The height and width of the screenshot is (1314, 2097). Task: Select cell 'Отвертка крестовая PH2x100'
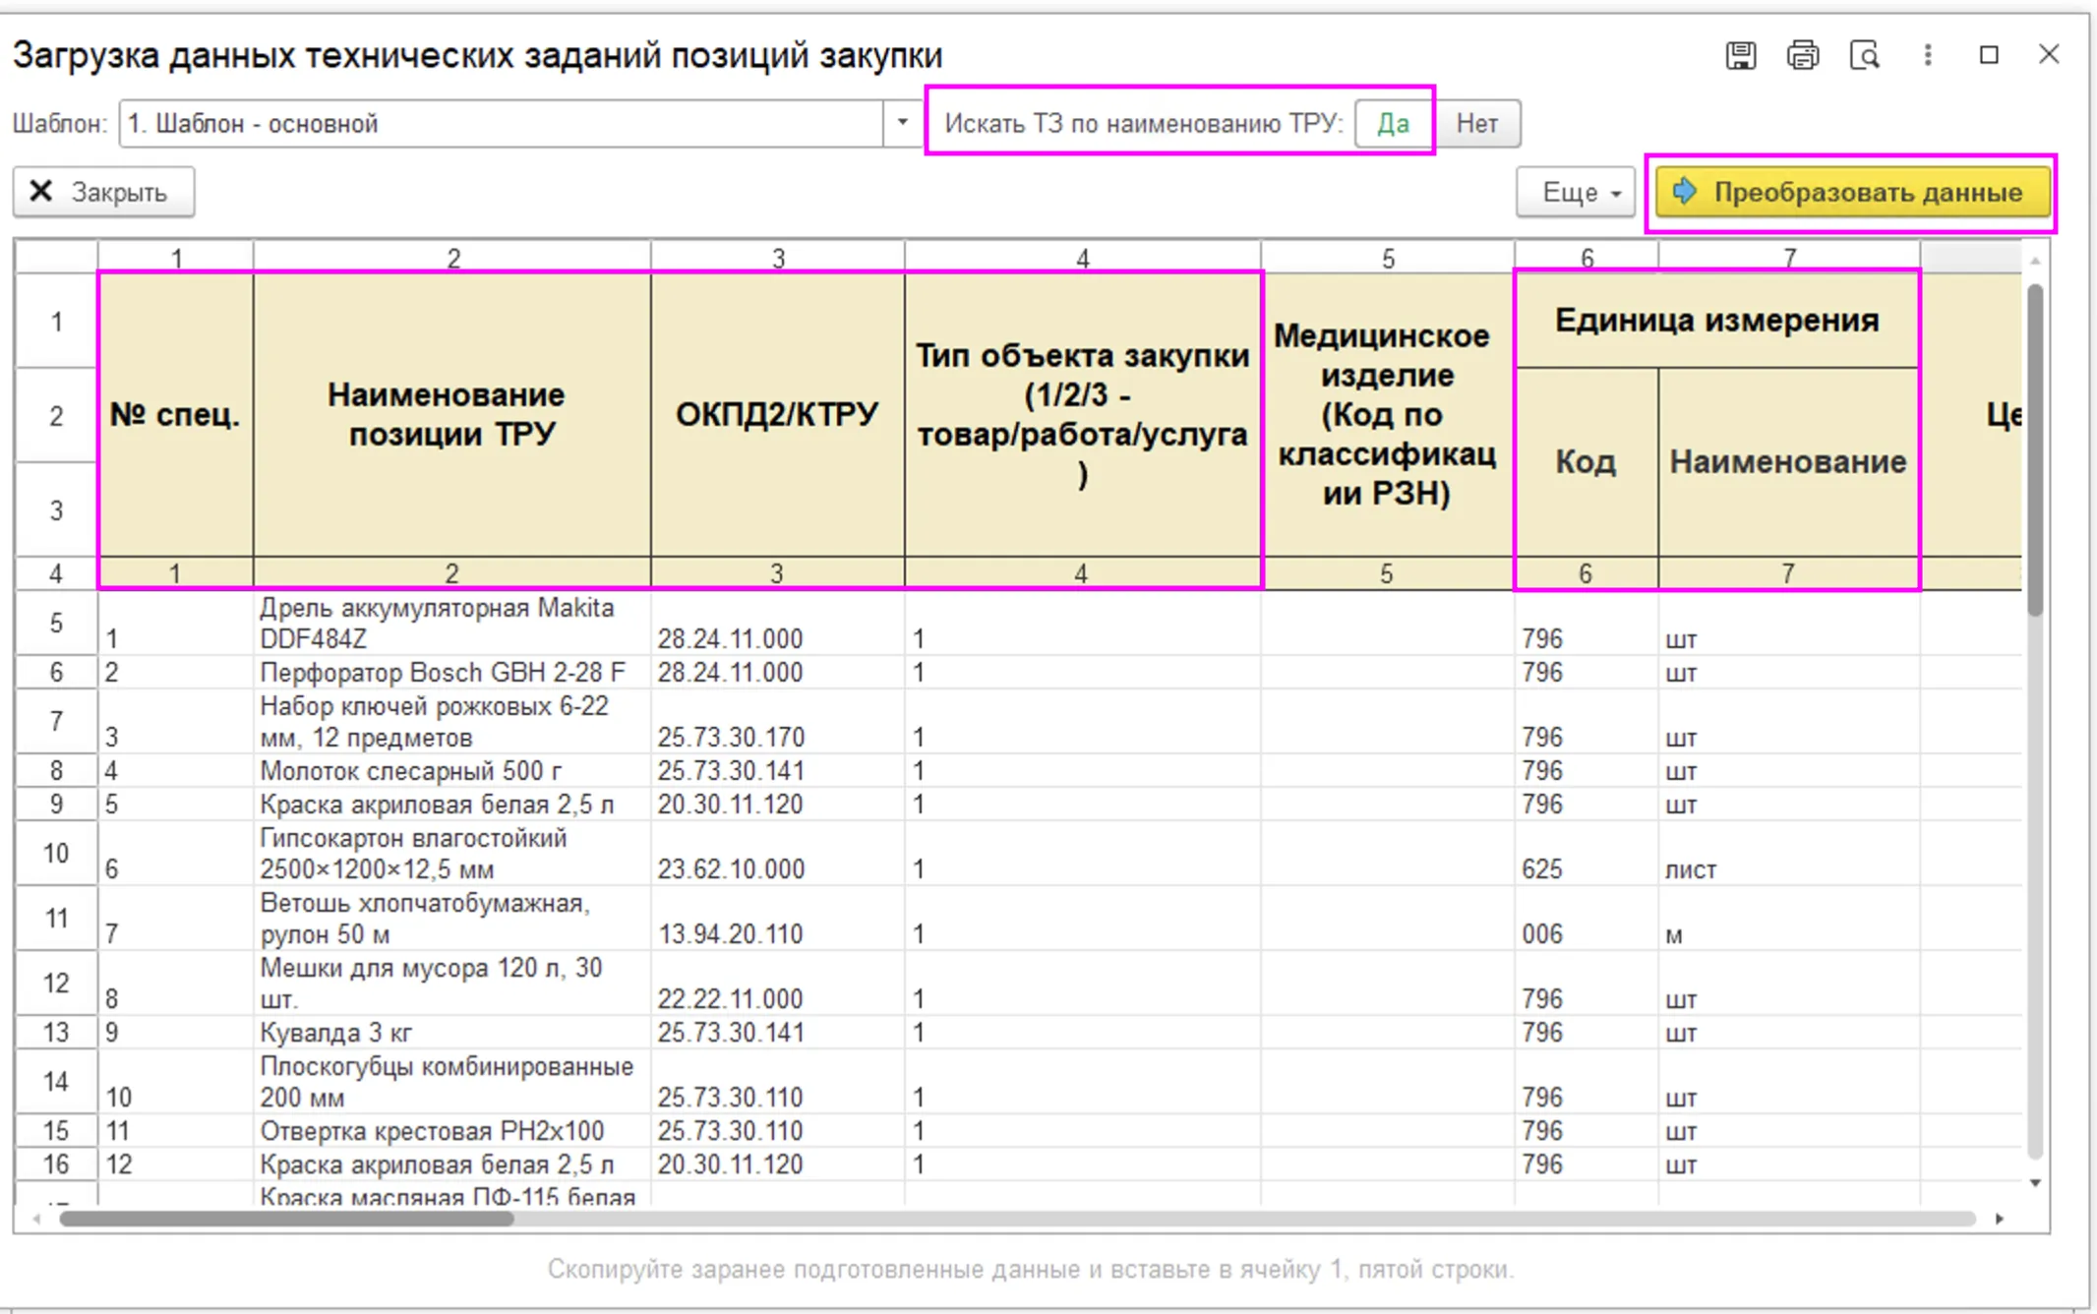pos(451,1131)
